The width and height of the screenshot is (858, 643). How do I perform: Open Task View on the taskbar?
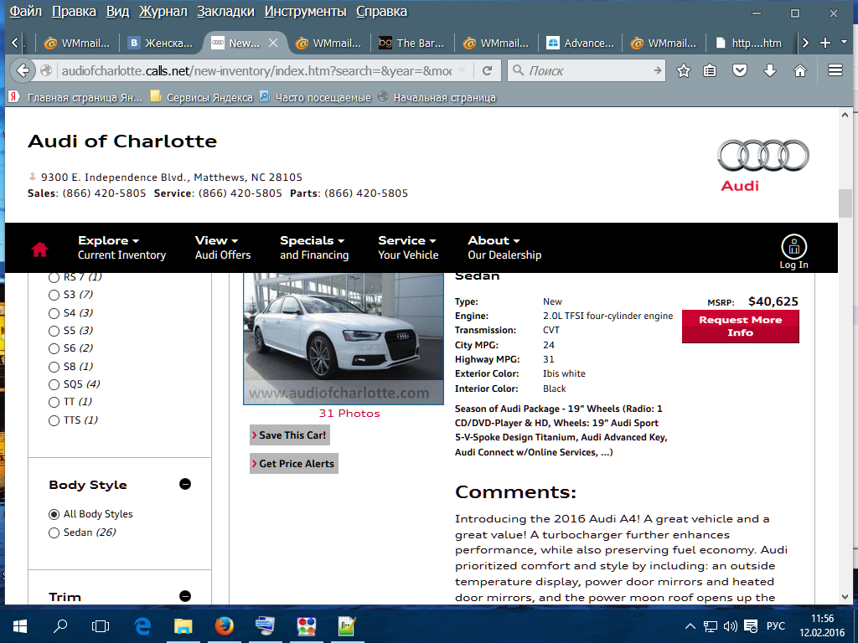101,626
